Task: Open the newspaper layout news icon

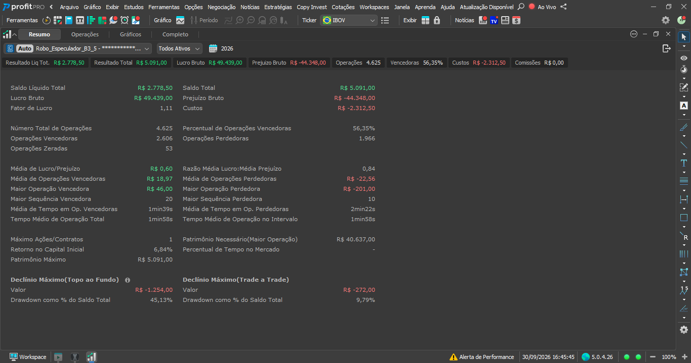Action: click(505, 20)
